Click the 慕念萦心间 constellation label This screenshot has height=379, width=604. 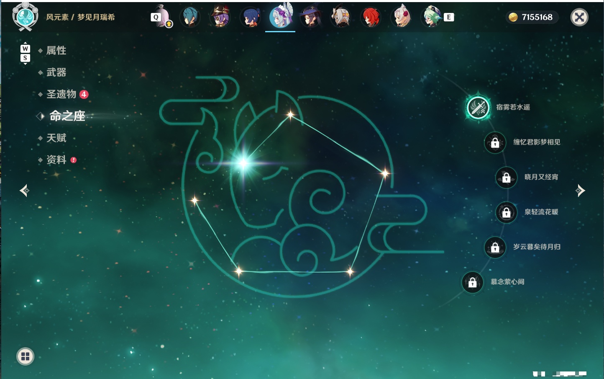[507, 282]
